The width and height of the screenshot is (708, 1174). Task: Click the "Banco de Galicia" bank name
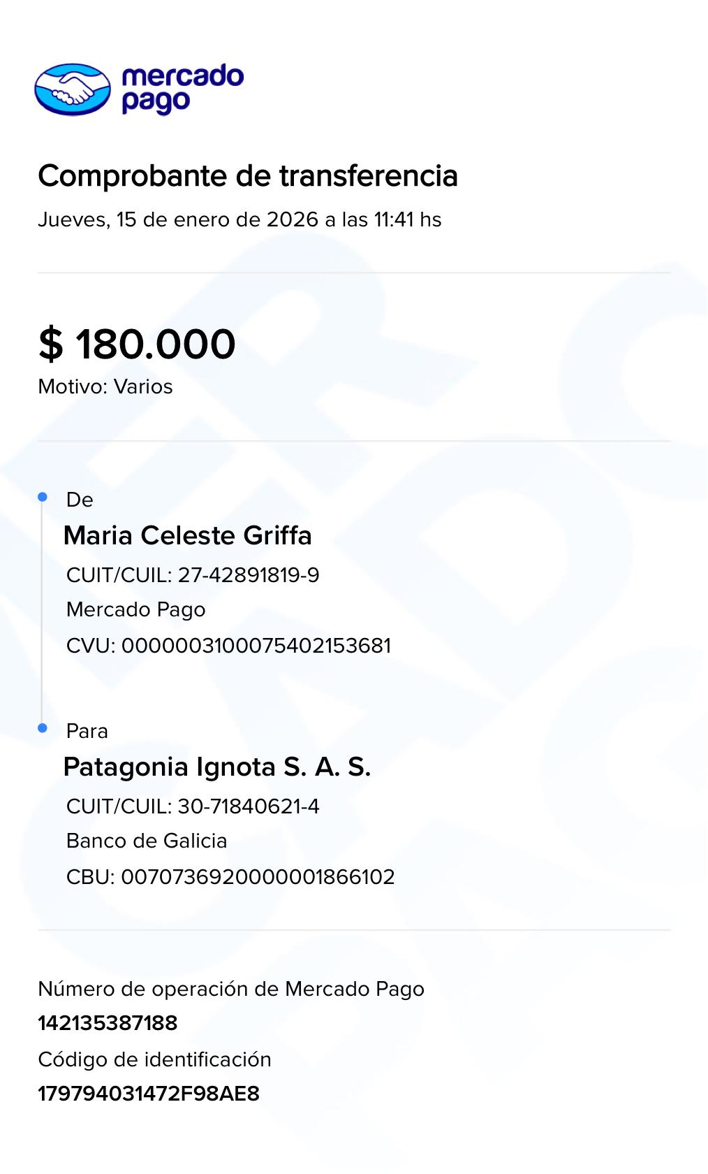tap(147, 841)
